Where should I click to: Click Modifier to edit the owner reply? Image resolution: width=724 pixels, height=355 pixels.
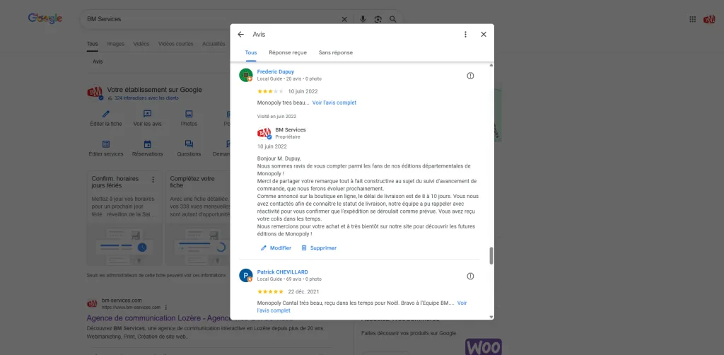point(276,248)
